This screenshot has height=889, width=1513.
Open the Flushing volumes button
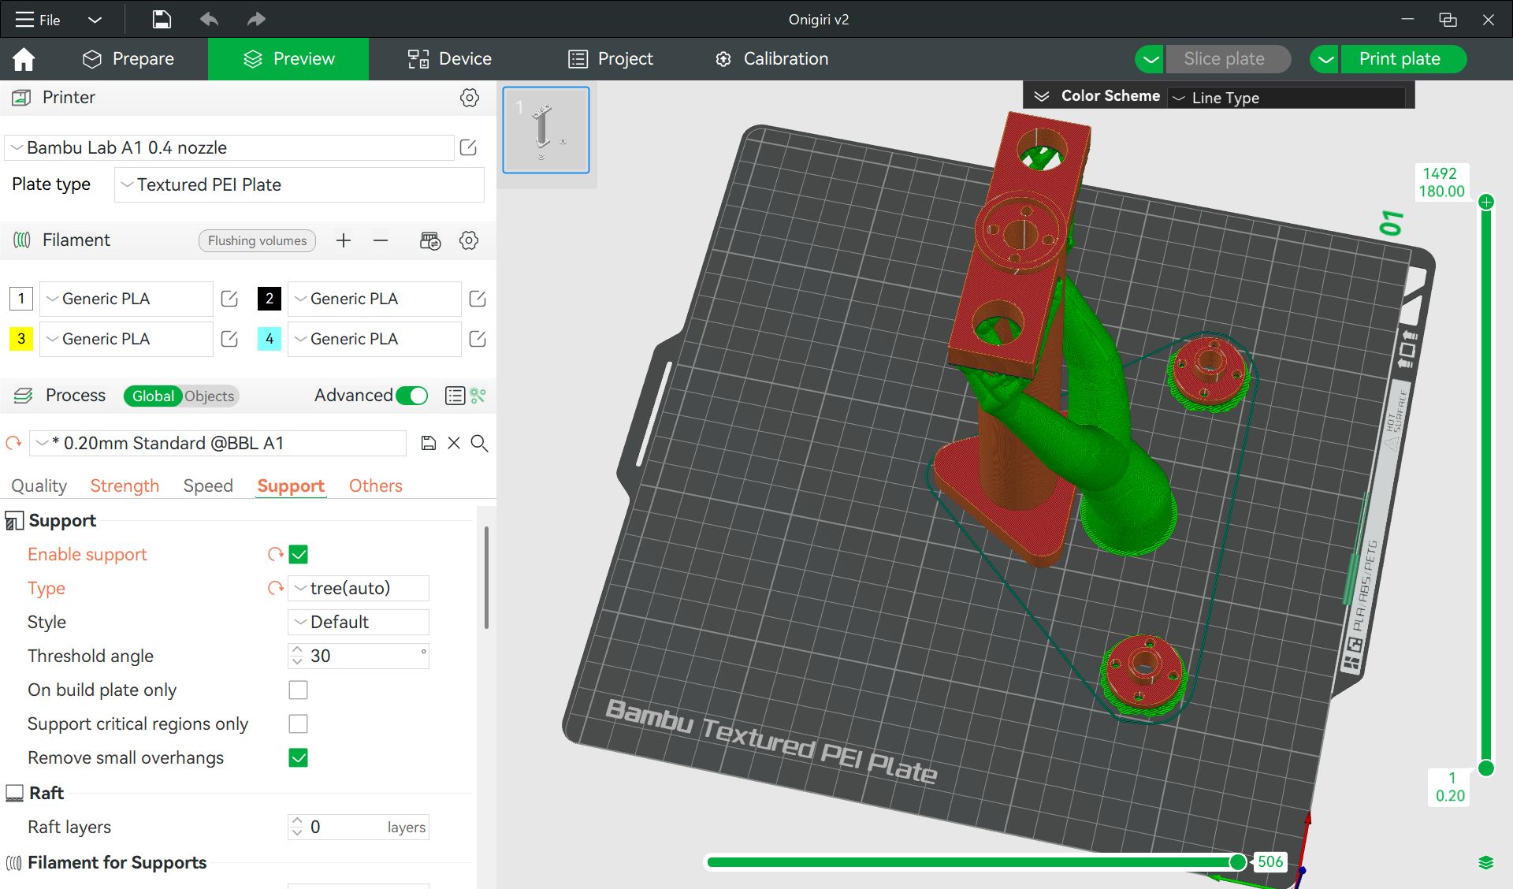coord(257,240)
